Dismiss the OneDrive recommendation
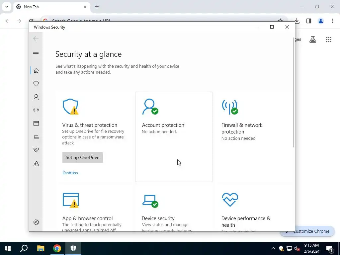Image resolution: width=340 pixels, height=255 pixels. (x=70, y=173)
